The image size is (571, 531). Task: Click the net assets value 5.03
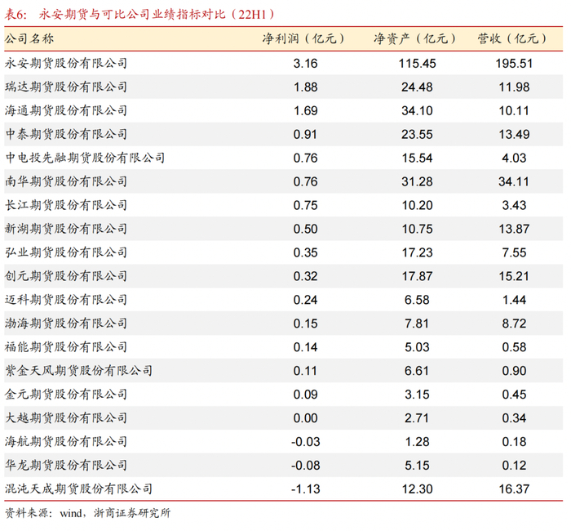click(418, 347)
